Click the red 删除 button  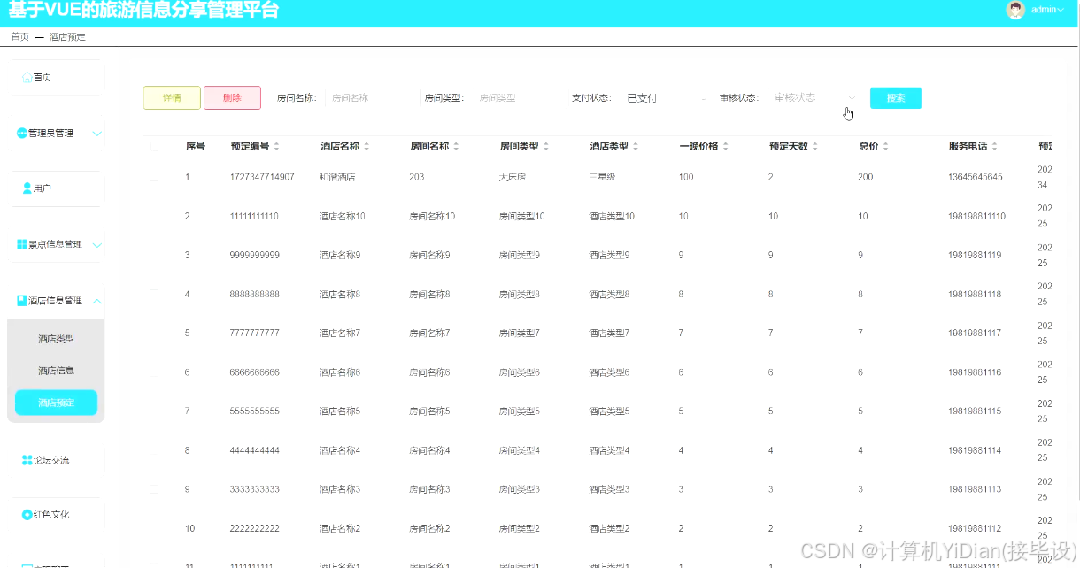tap(232, 98)
